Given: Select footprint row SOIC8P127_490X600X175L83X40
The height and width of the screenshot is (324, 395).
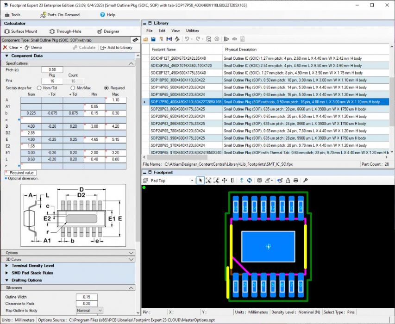Looking at the screenshot, I should (x=265, y=73).
